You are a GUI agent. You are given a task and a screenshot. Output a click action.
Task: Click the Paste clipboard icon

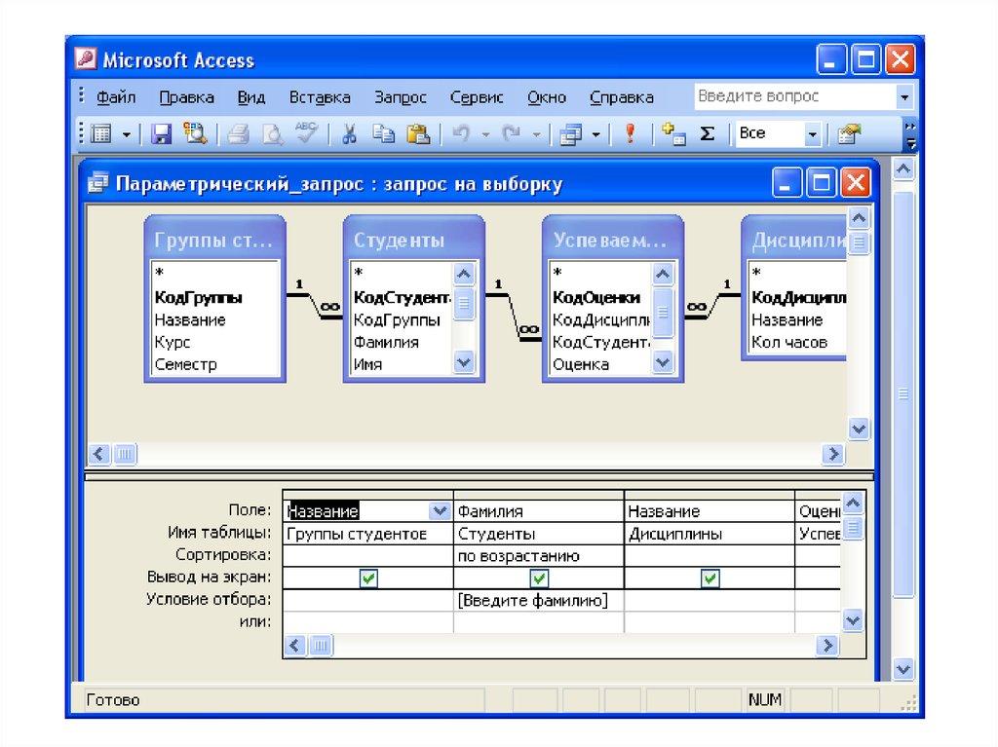pos(418,134)
